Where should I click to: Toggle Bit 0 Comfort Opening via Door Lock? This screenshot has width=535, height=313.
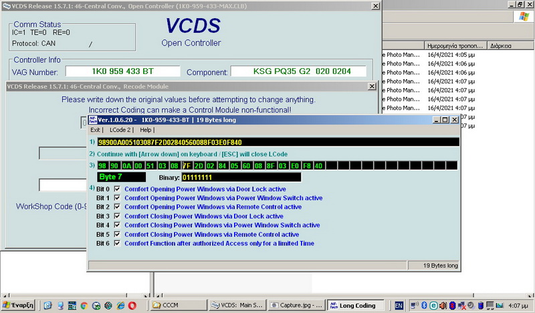117,189
